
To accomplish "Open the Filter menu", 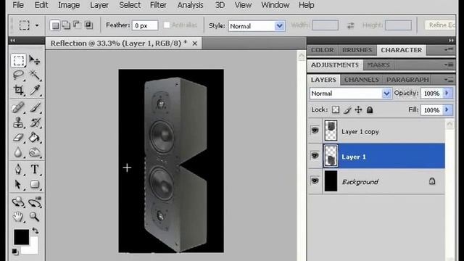I will [158, 5].
